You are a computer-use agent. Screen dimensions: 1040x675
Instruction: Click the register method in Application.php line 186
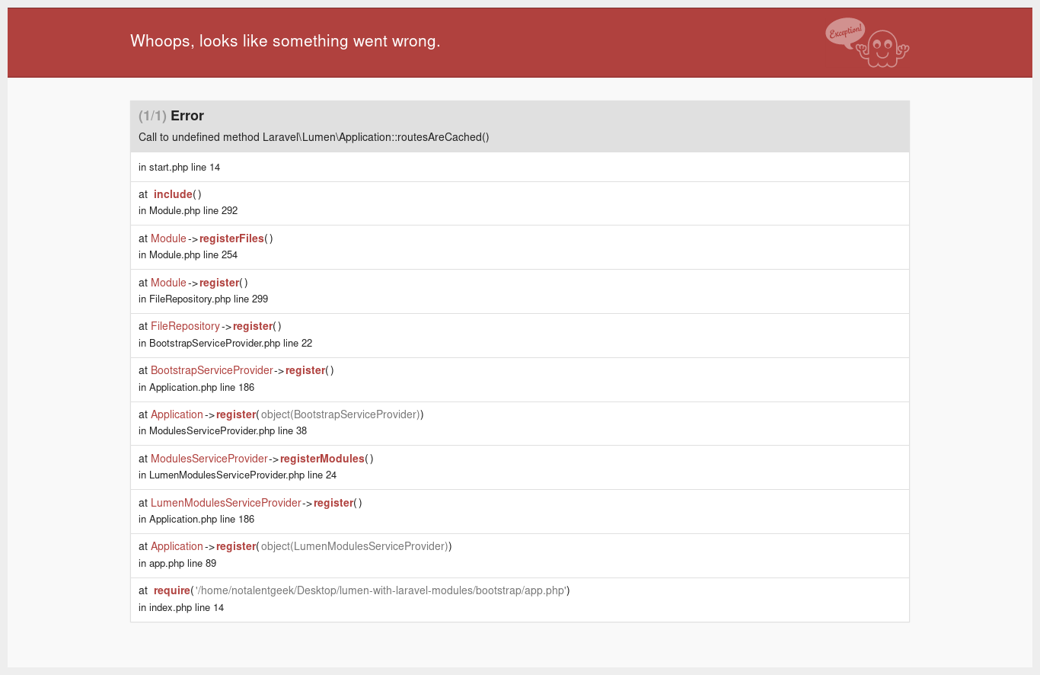[x=305, y=370]
